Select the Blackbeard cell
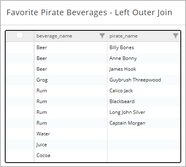Image resolution: width=186 pixels, height=167 pixels. (x=144, y=101)
